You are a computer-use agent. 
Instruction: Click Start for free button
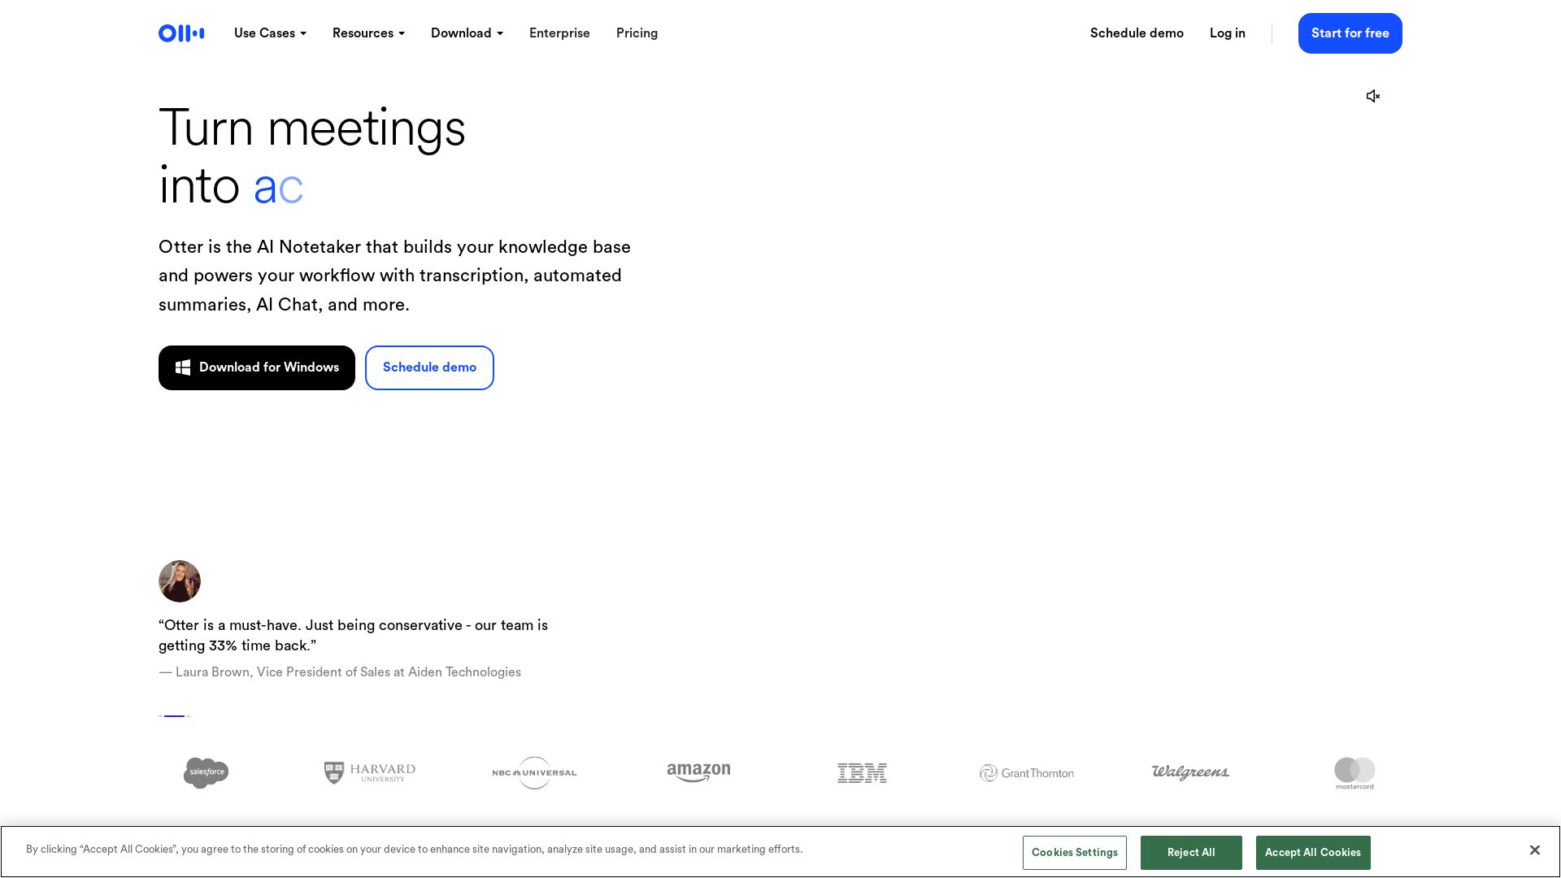click(x=1350, y=33)
